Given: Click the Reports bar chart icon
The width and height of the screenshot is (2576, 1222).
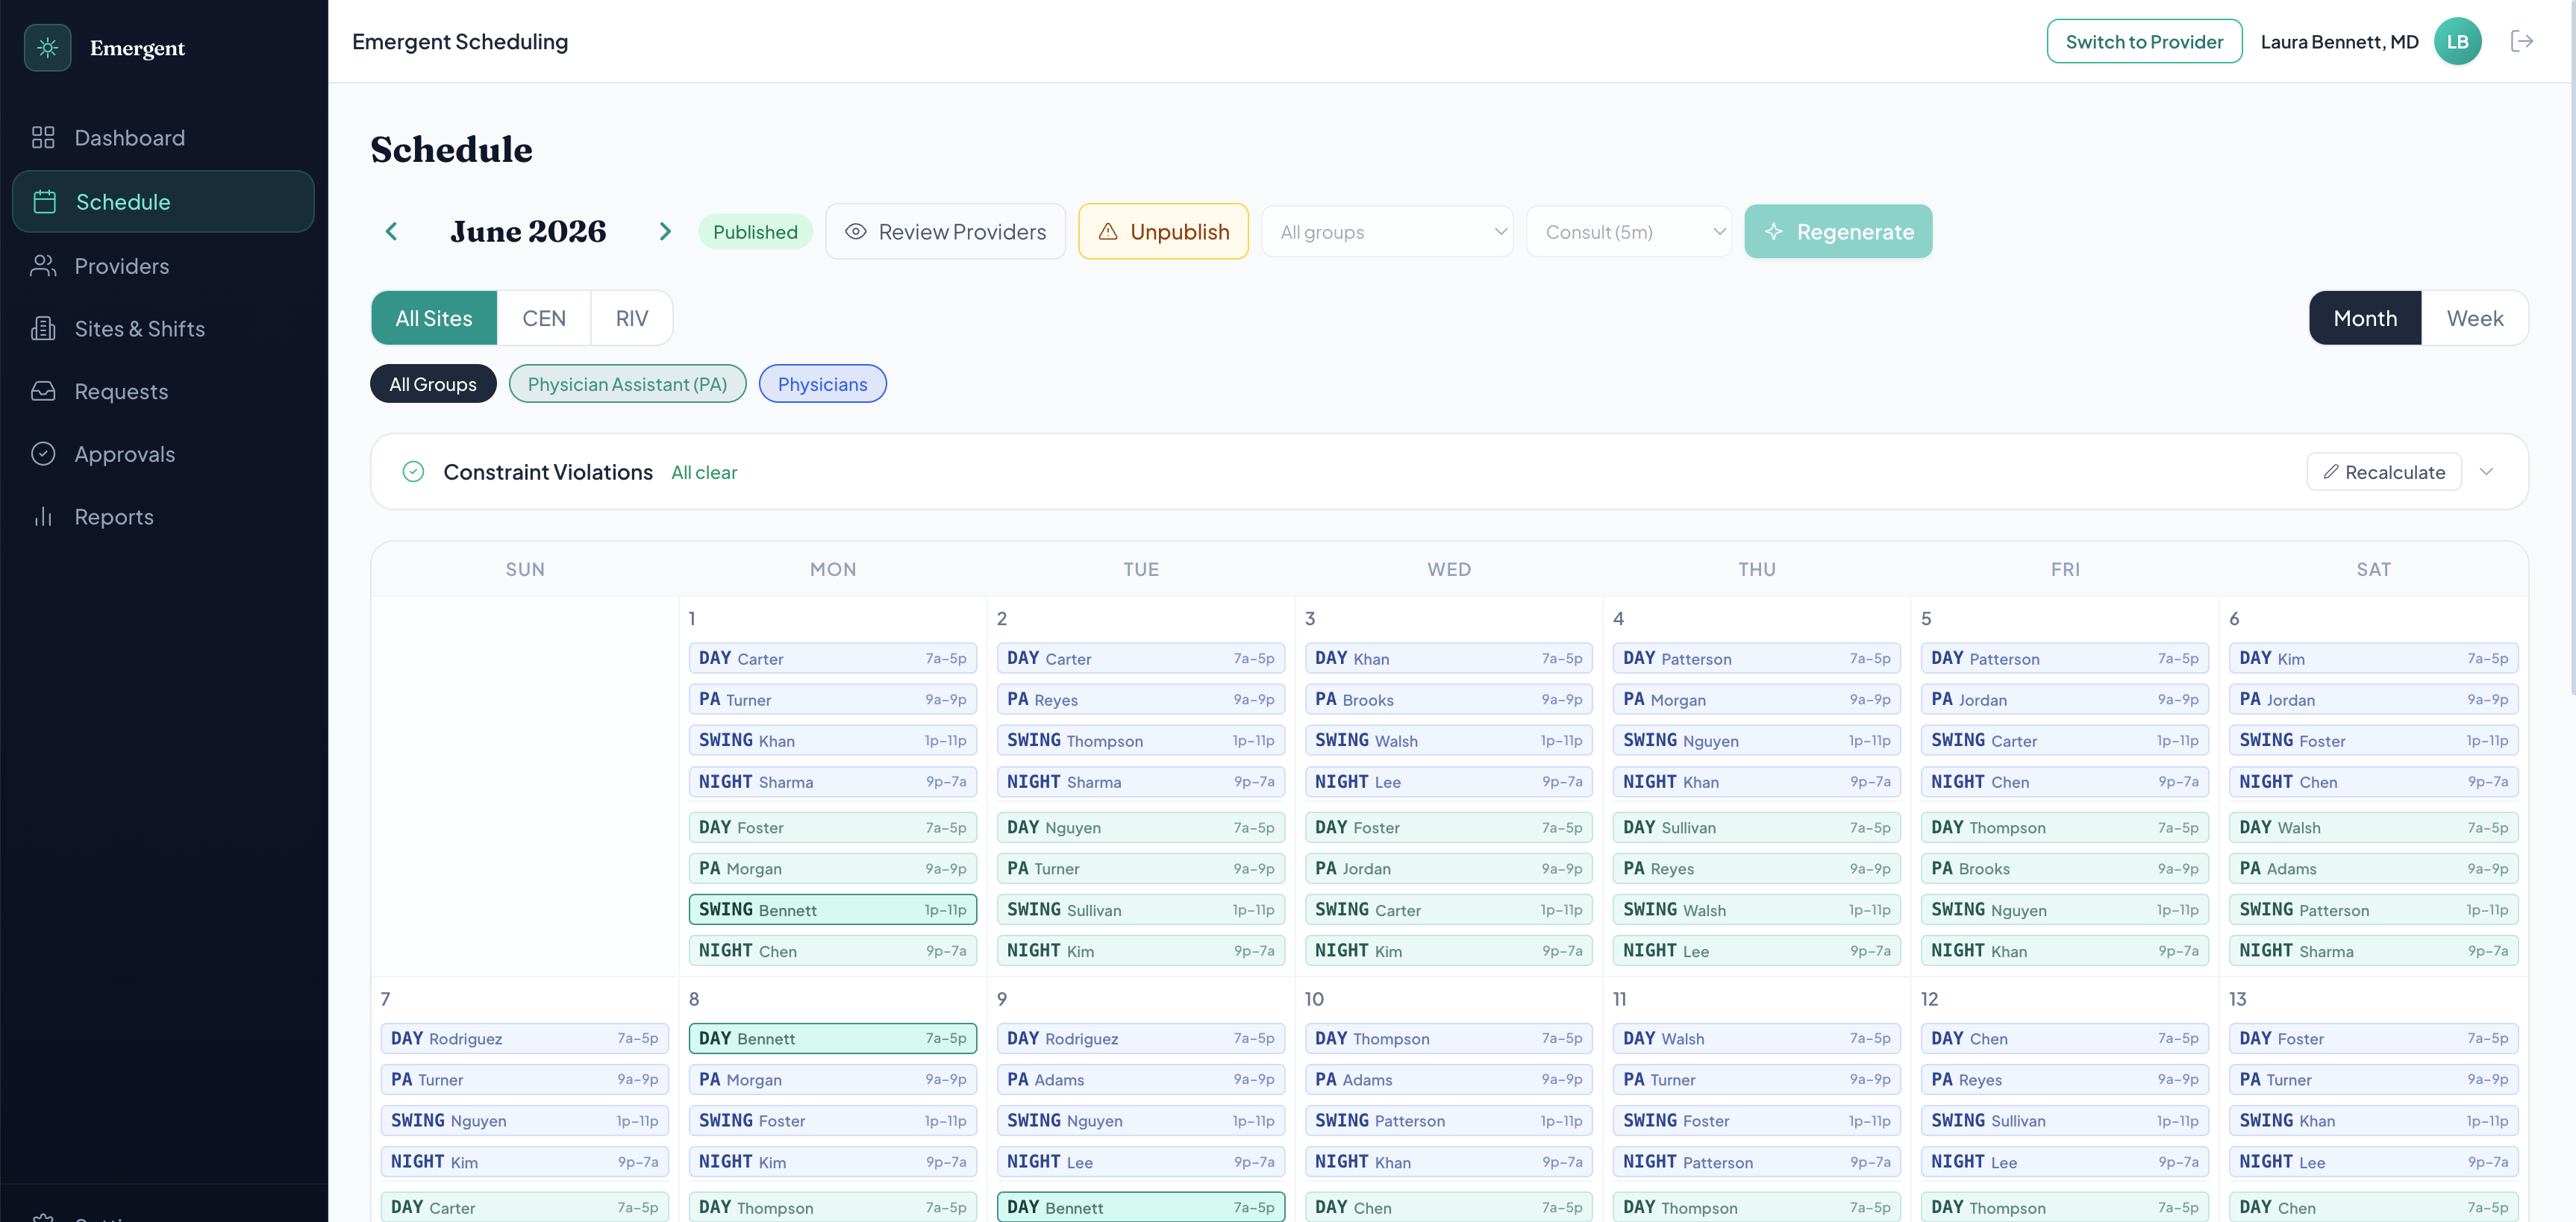Looking at the screenshot, I should pyautogui.click(x=43, y=516).
